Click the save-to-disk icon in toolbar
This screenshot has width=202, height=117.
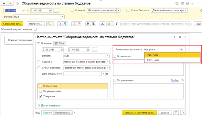[102, 24]
